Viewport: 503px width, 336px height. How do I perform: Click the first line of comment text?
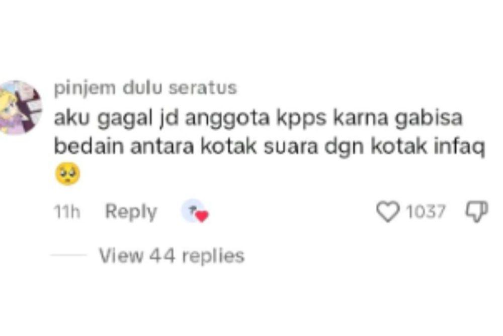[258, 118]
